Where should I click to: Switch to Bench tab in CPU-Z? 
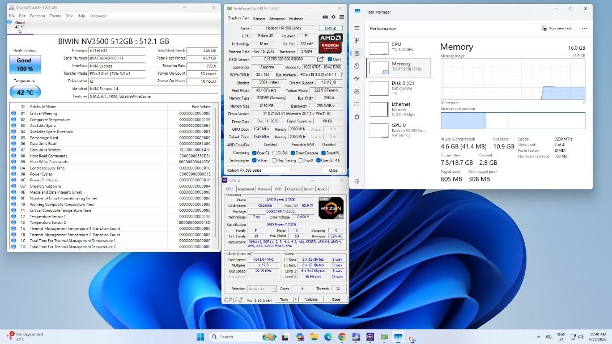308,189
